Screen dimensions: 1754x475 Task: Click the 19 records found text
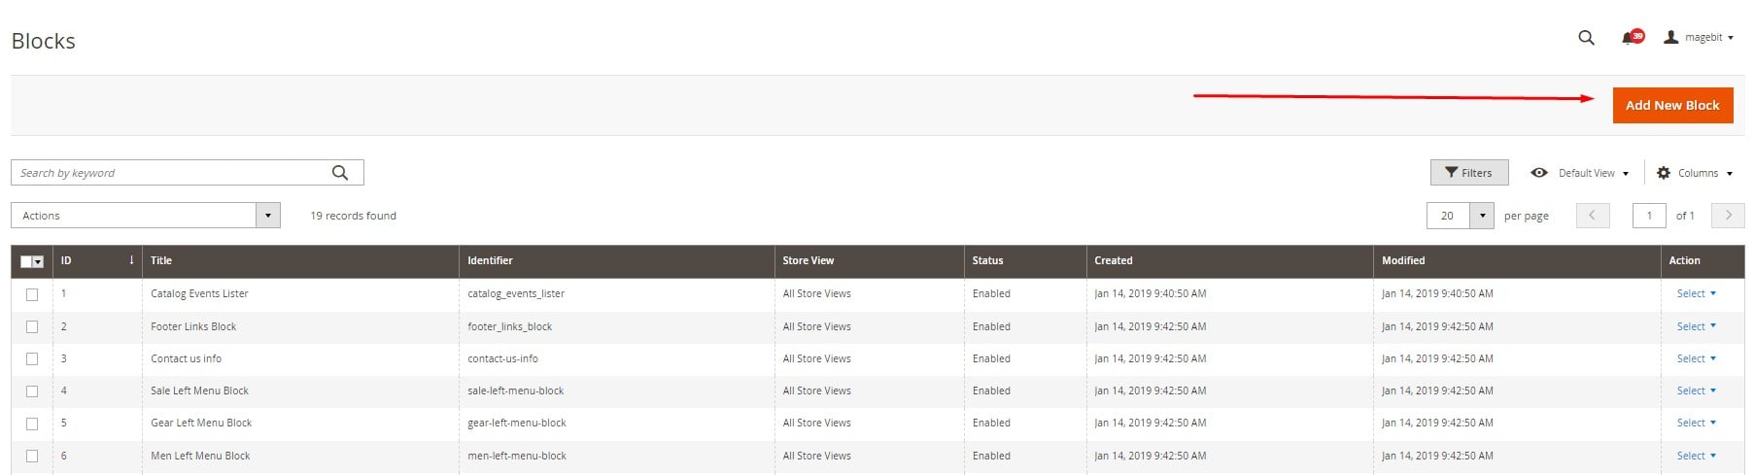click(x=353, y=216)
